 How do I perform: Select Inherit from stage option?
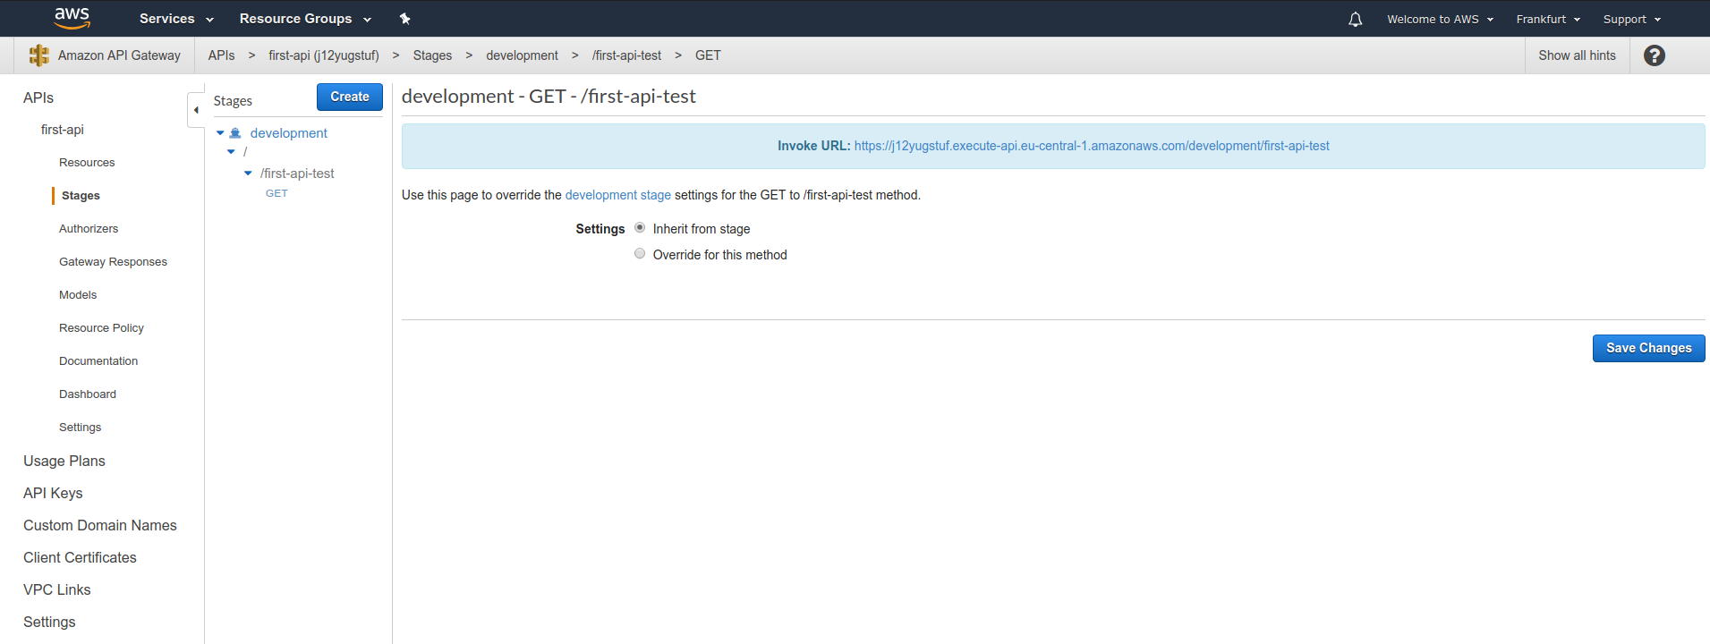click(640, 228)
